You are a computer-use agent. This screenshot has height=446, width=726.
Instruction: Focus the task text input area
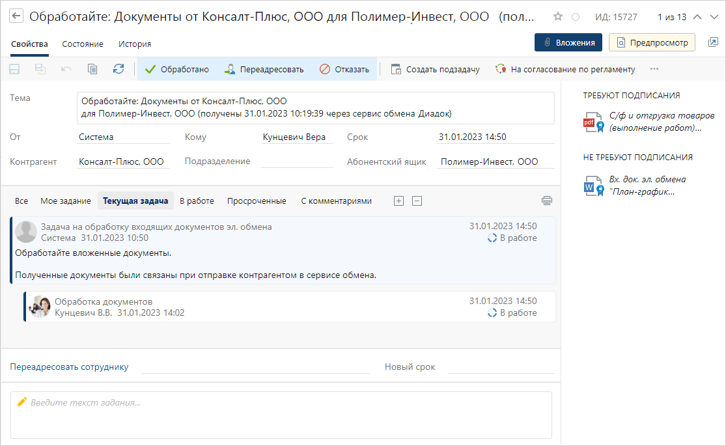pos(281,414)
